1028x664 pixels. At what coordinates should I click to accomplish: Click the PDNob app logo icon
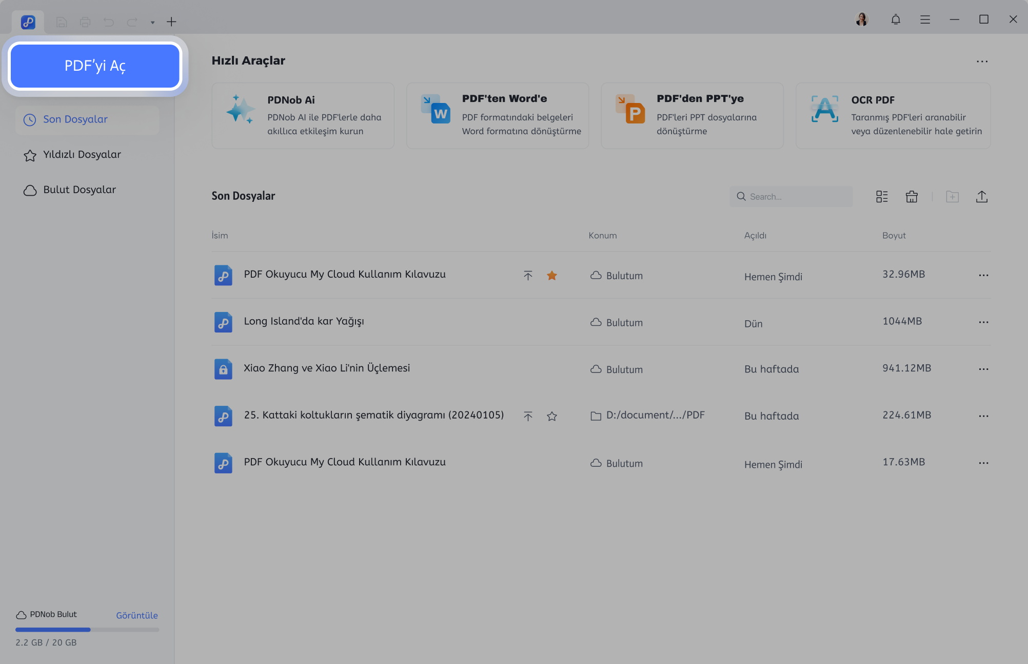pos(28,22)
